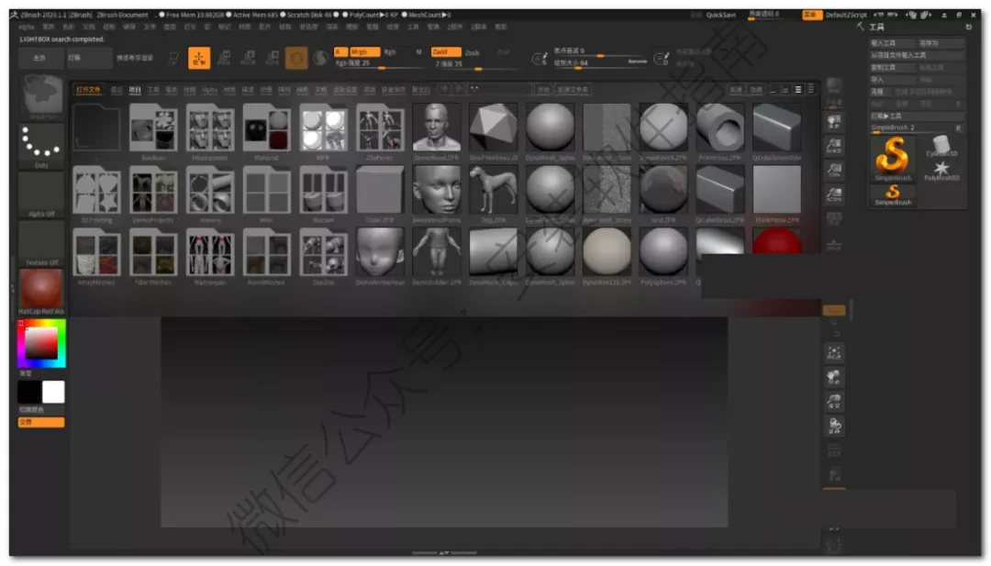Image resolution: width=991 pixels, height=566 pixels.
Task: Click the Load Tool button in tool palette
Action: (x=893, y=43)
